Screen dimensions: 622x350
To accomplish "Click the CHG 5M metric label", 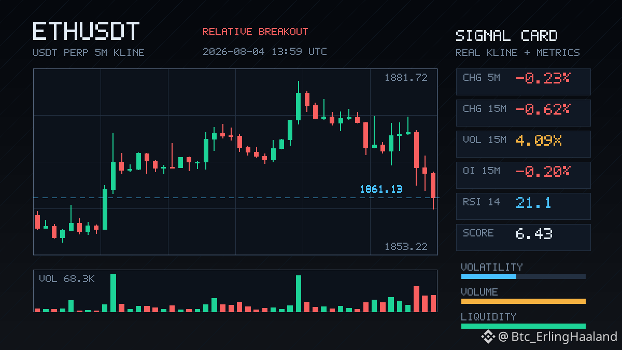I will coord(482,78).
